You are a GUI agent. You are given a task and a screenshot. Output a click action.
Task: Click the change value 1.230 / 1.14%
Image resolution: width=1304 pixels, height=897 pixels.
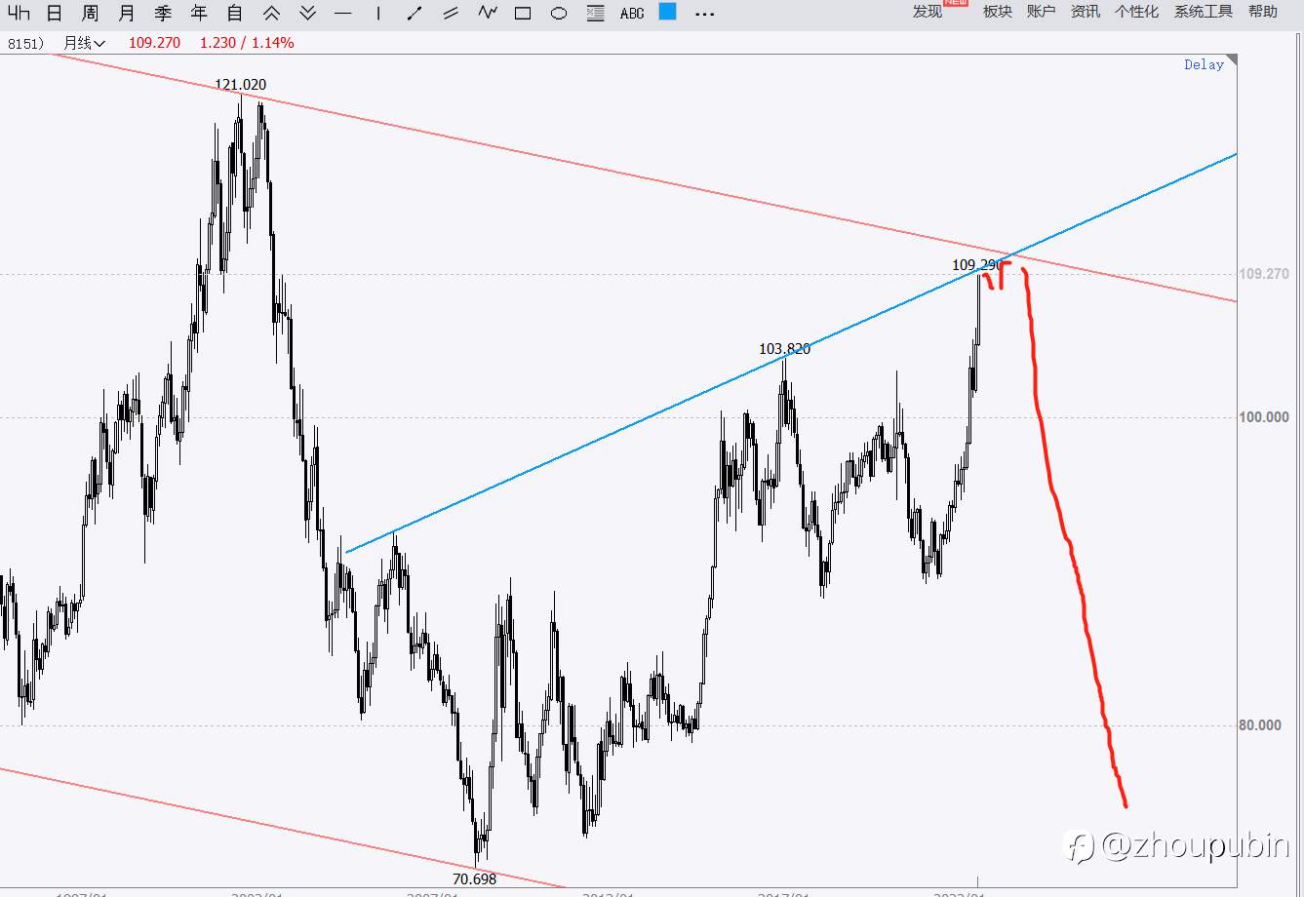point(246,43)
